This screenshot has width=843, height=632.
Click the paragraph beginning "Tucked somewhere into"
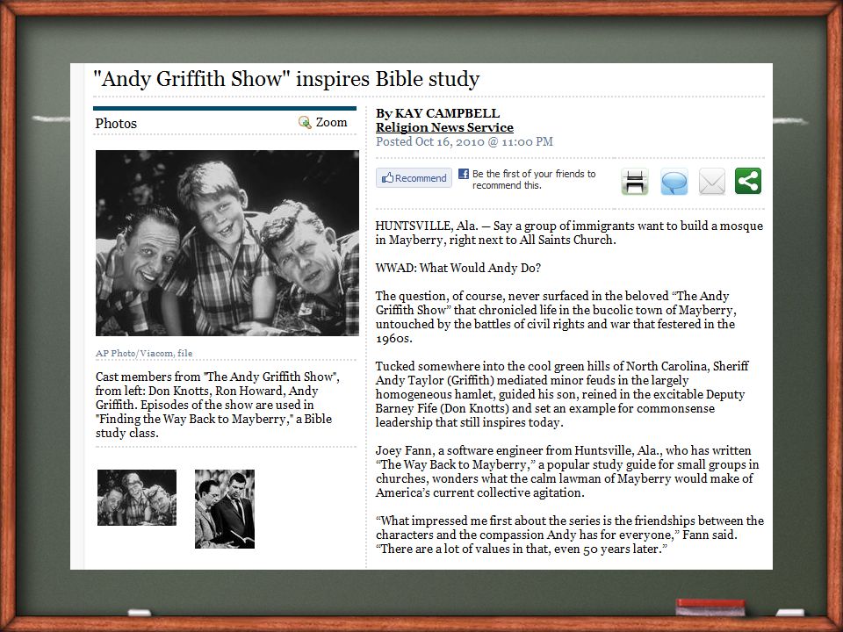click(x=562, y=394)
